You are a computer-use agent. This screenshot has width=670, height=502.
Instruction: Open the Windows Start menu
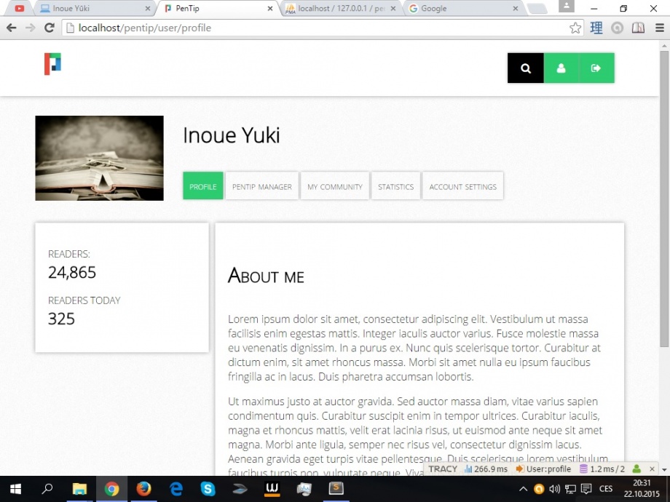[x=16, y=489]
